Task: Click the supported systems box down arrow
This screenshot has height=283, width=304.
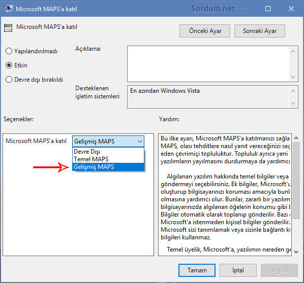Action: point(293,103)
